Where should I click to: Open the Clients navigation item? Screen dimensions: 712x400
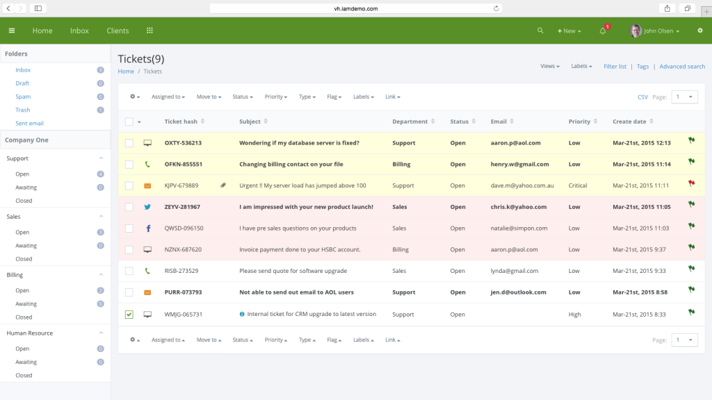point(118,31)
